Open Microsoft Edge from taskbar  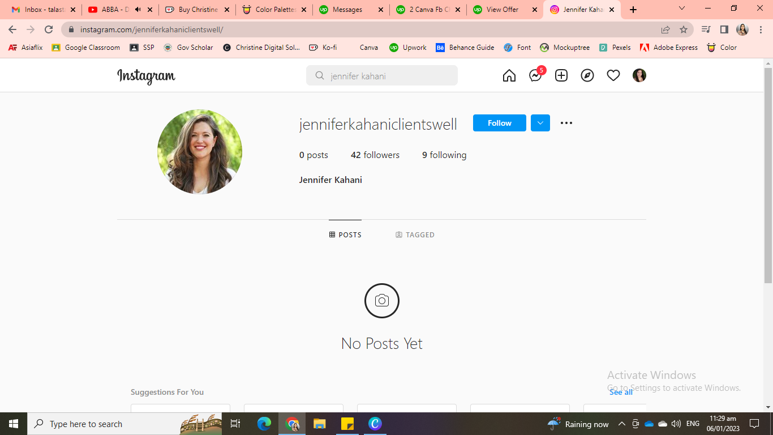[x=264, y=424]
